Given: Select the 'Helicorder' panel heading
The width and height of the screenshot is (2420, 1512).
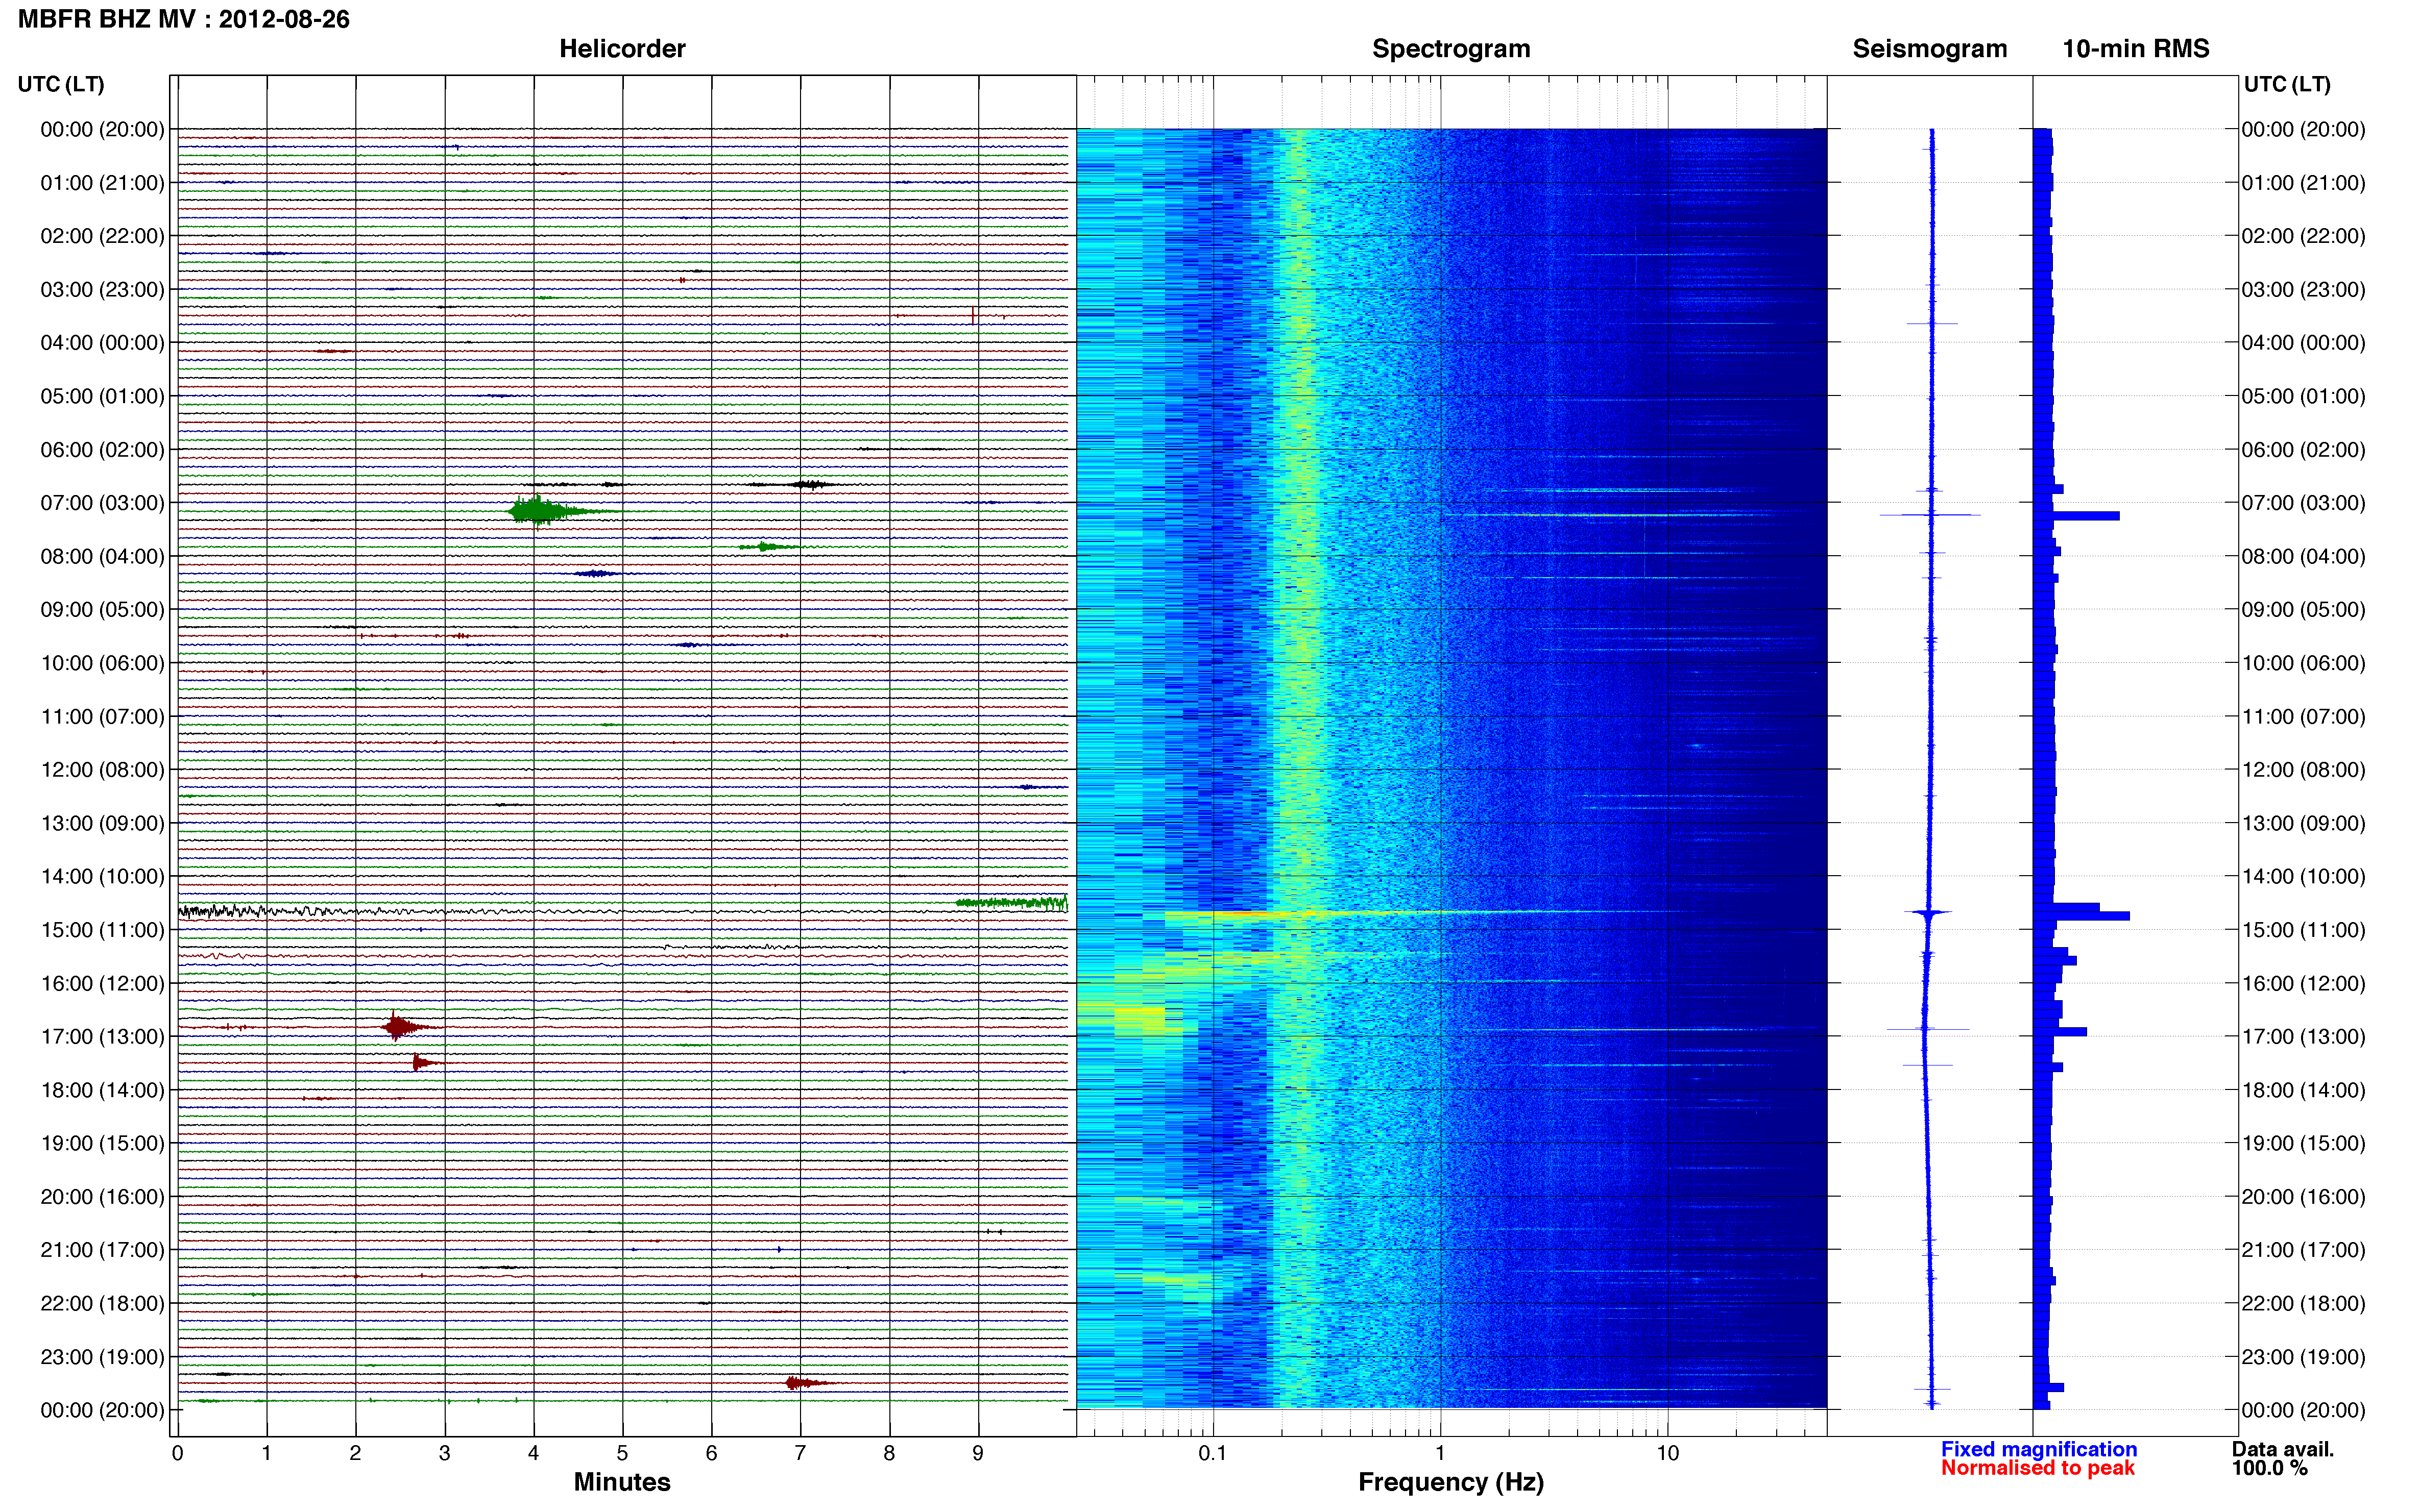Looking at the screenshot, I should tap(622, 49).
